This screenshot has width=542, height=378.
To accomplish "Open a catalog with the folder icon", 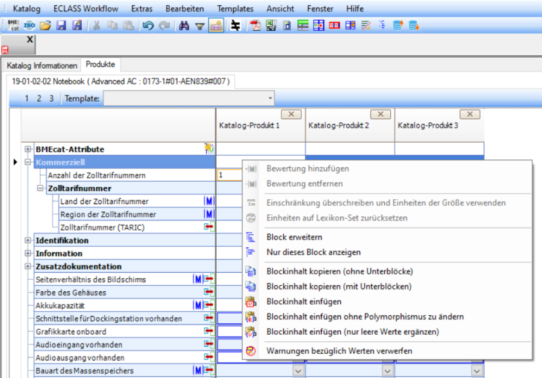I will click(x=45, y=26).
